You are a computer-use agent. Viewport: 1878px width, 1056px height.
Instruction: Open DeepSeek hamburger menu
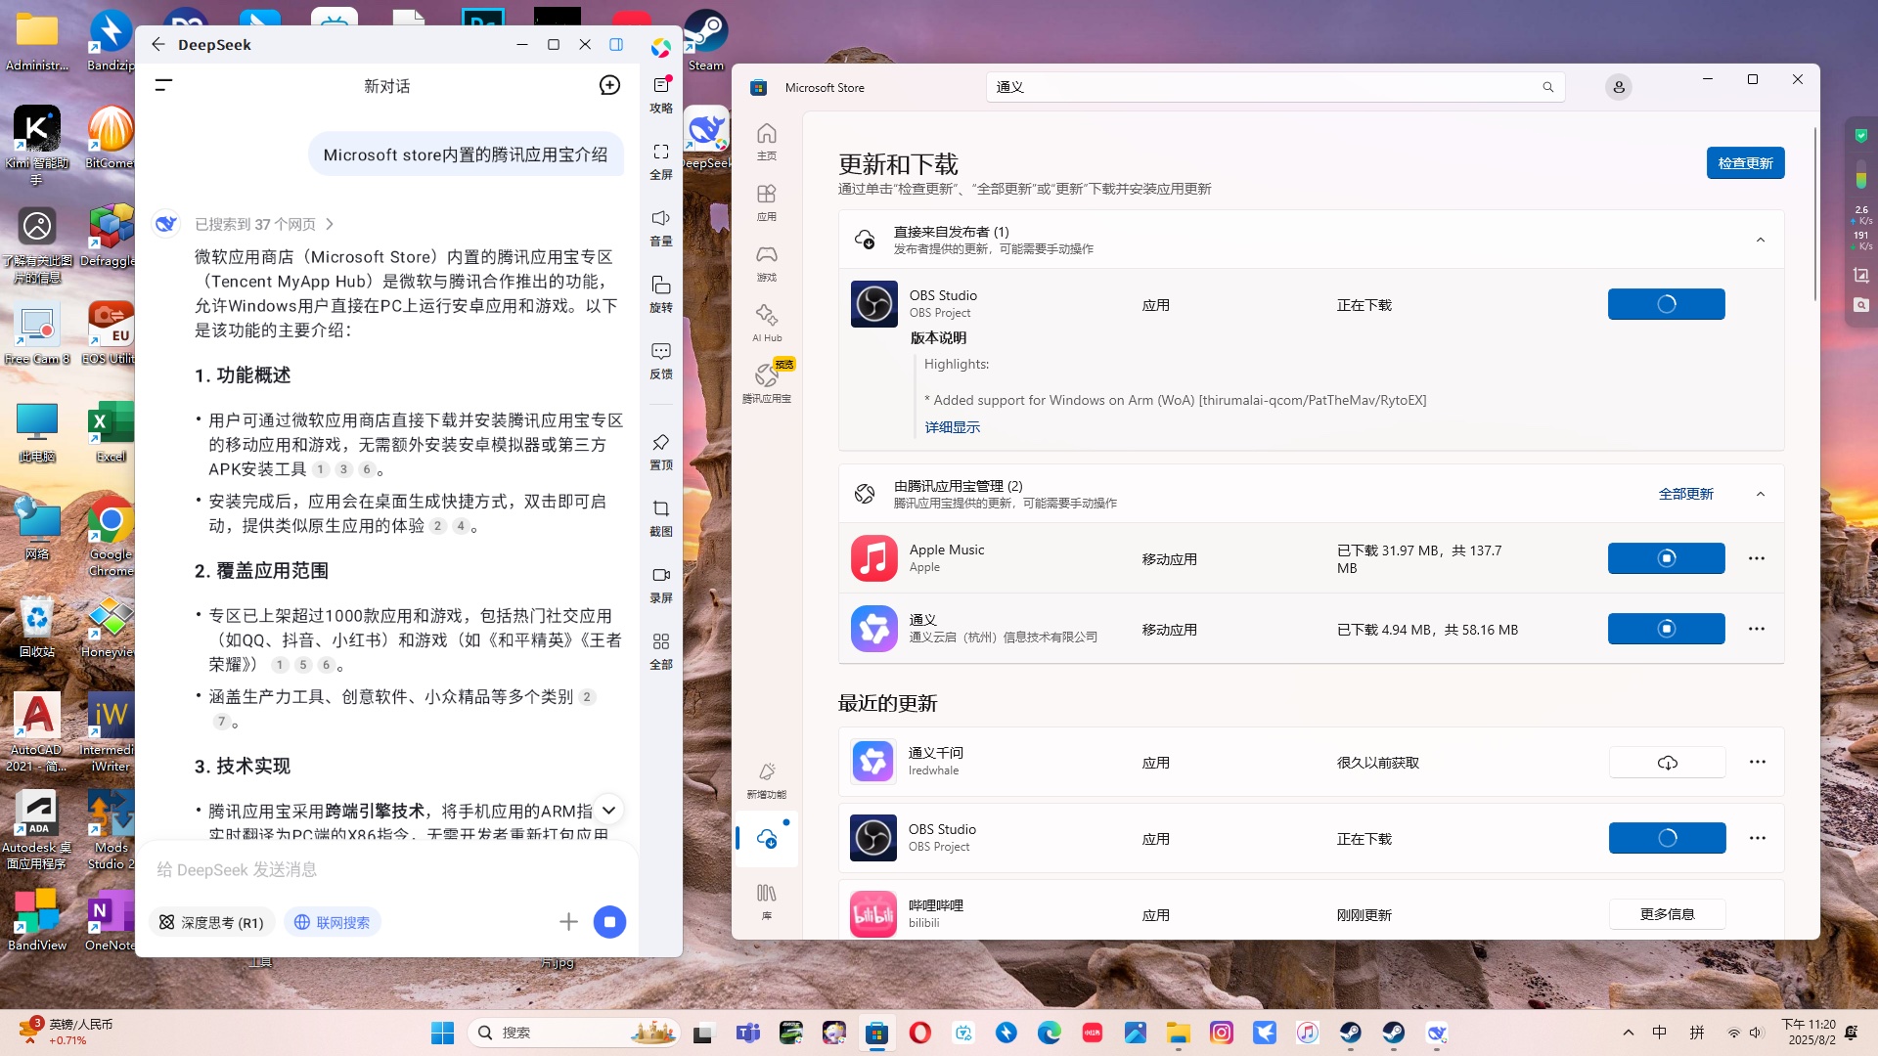coord(163,86)
